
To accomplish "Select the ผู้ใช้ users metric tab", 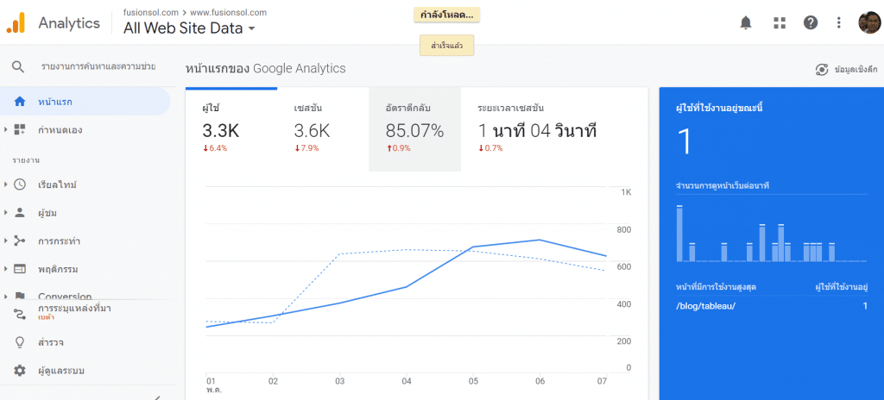I will [231, 129].
